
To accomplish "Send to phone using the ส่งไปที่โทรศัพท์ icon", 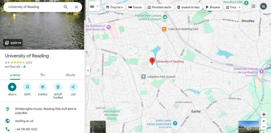I will 58,87.
